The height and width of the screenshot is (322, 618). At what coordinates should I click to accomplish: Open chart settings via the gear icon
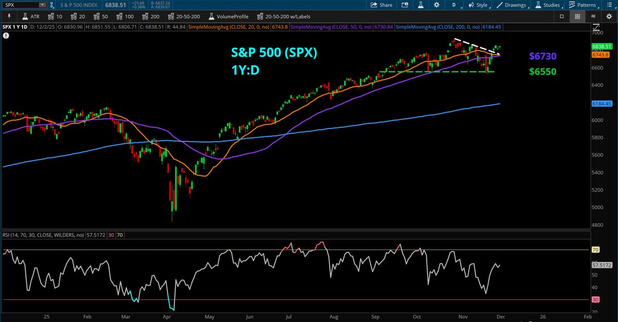click(x=436, y=5)
